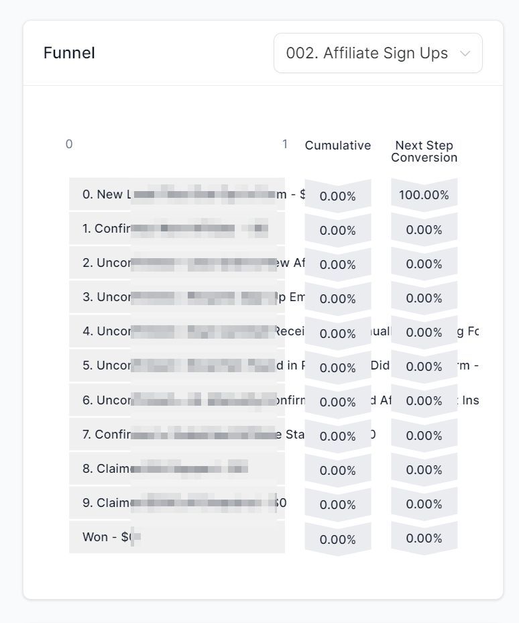Click the Funnel card title
The image size is (519, 623).
coord(69,54)
